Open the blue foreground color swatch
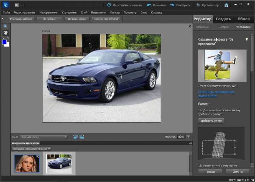 (4, 42)
